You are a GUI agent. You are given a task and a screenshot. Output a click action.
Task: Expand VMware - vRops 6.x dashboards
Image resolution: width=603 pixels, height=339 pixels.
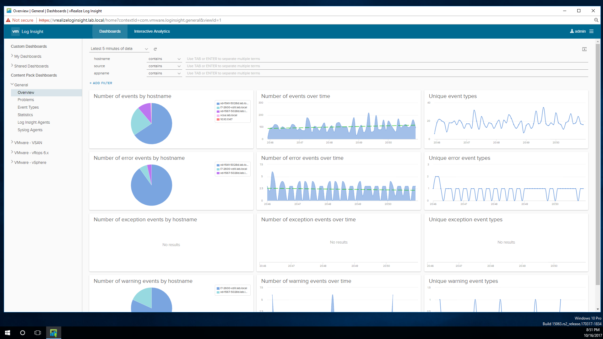(12, 152)
